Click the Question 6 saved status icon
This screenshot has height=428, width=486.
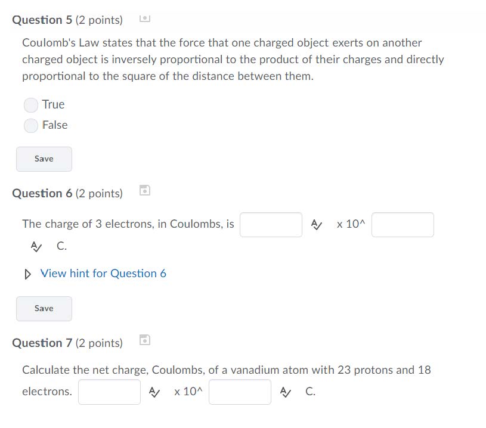coord(144,191)
